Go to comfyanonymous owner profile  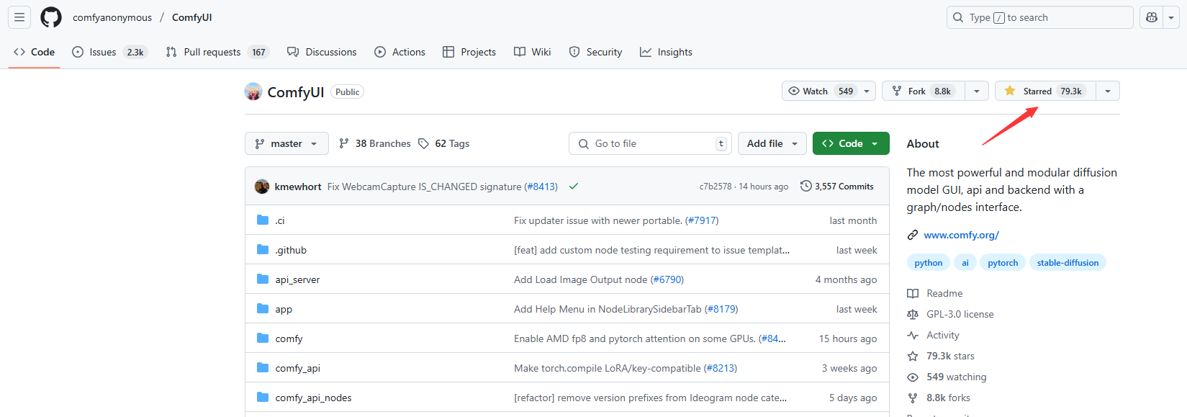pyautogui.click(x=112, y=17)
